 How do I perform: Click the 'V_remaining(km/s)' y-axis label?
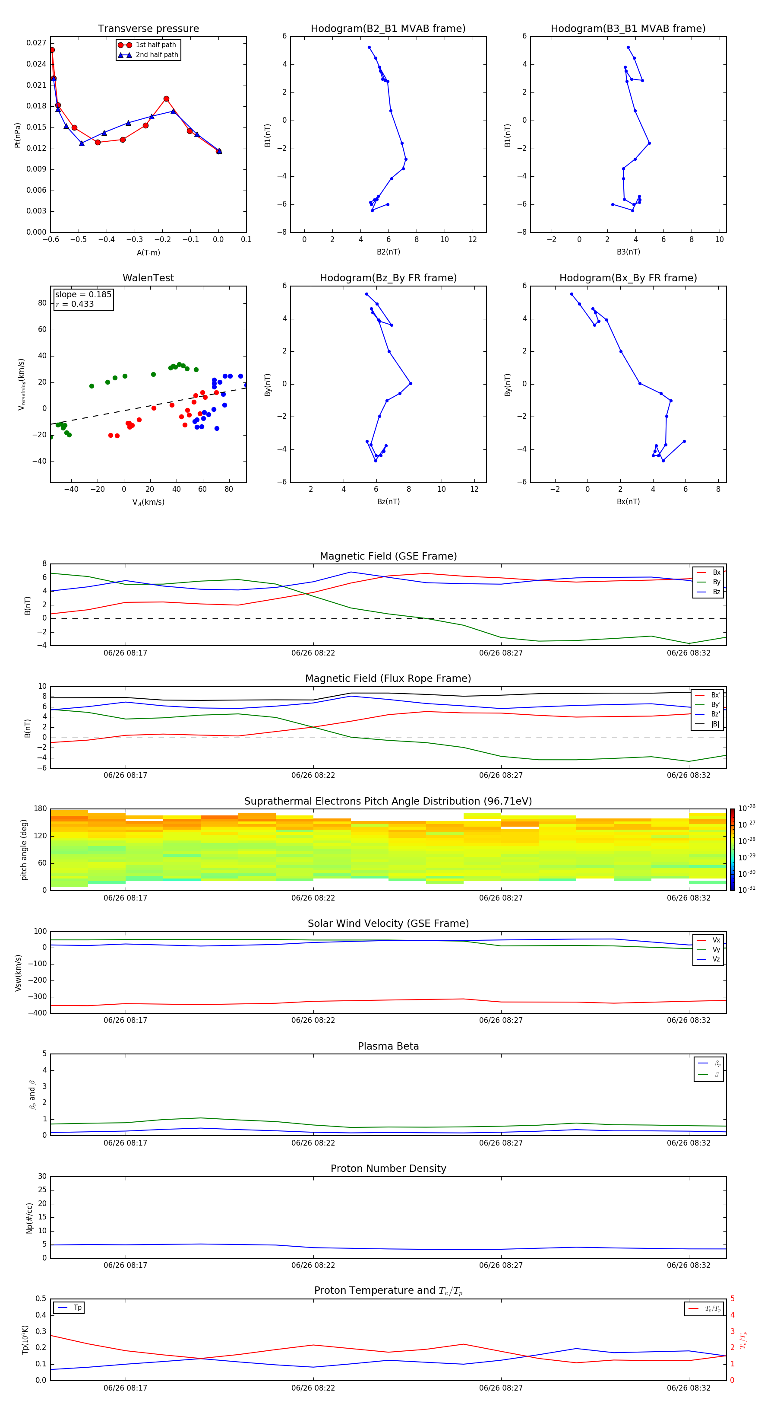click(x=22, y=384)
